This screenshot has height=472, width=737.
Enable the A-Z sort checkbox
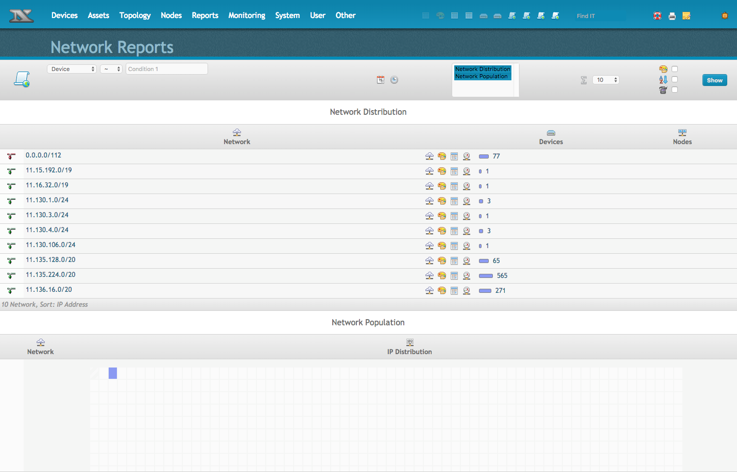click(675, 79)
